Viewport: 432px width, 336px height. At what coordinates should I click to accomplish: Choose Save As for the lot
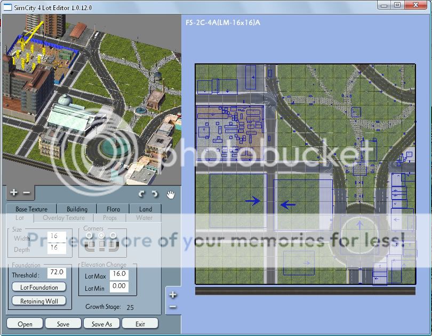(x=102, y=324)
